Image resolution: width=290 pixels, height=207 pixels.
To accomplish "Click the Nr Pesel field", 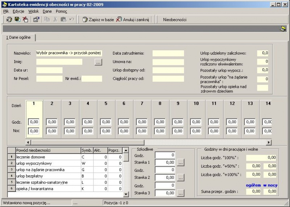I will pos(49,79).
